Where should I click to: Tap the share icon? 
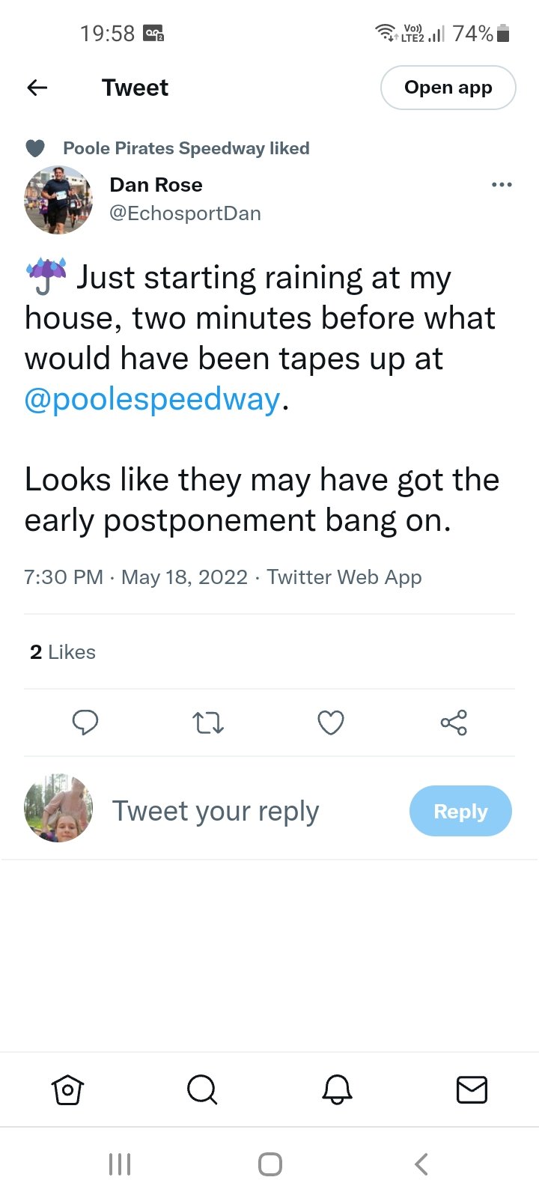[x=454, y=723]
